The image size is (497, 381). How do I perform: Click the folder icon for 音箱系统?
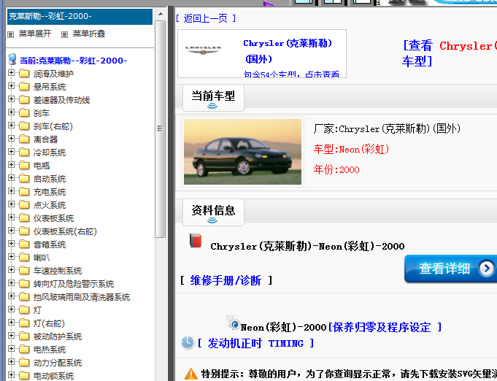24,245
